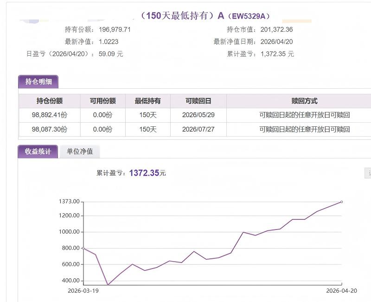Image resolution: width=371 pixels, height=302 pixels.
Task: Switch to the 单位净值 tab
Action: 80,151
